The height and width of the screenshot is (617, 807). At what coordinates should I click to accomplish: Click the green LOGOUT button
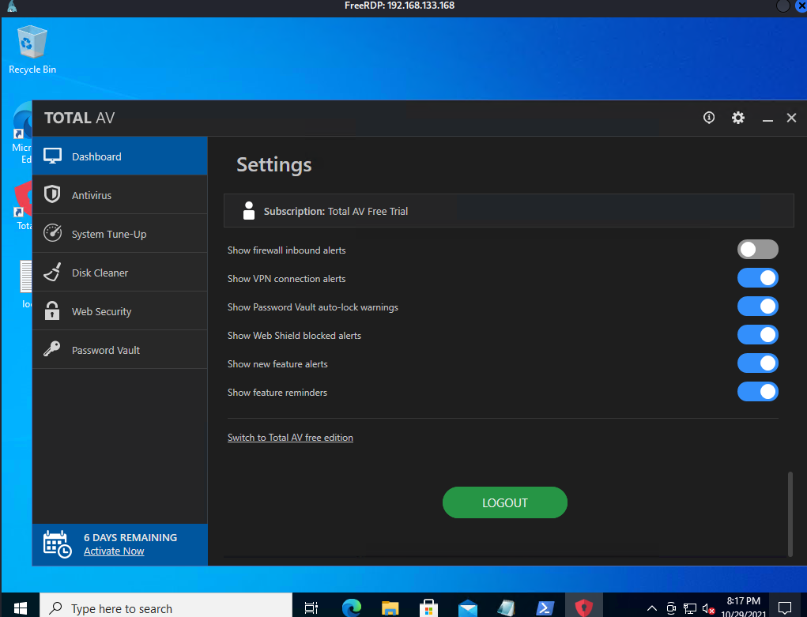click(505, 502)
